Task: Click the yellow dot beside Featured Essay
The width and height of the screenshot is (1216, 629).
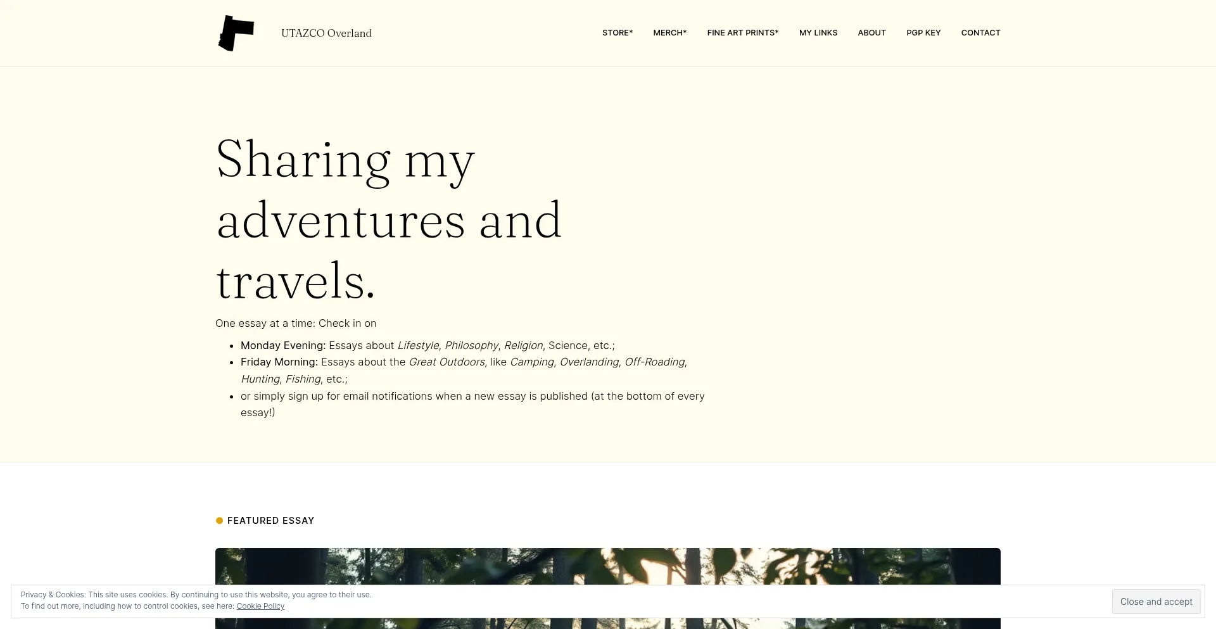Action: click(x=219, y=521)
